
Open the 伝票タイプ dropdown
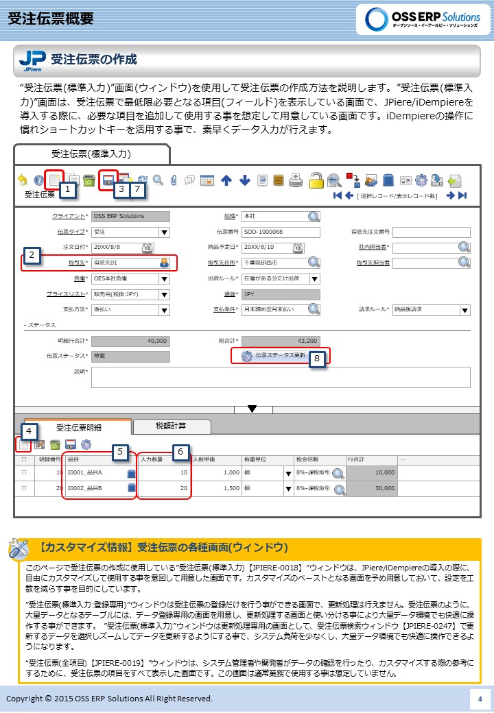point(165,232)
